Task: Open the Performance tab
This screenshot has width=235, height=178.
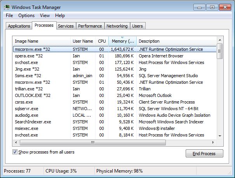Action: (90, 26)
